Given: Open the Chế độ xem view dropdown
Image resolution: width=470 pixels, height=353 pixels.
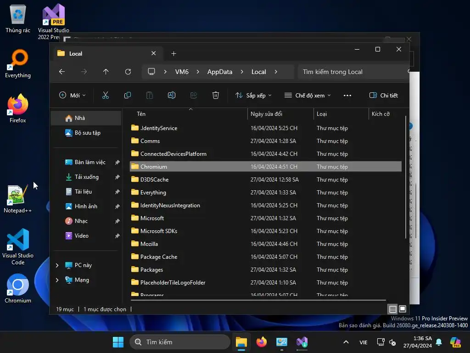Looking at the screenshot, I should [x=308, y=96].
